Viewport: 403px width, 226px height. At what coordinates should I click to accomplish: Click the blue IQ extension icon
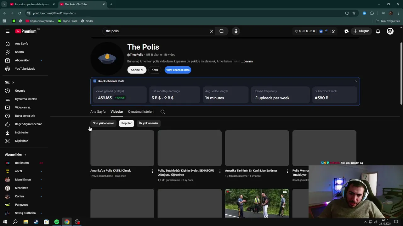[321, 31]
